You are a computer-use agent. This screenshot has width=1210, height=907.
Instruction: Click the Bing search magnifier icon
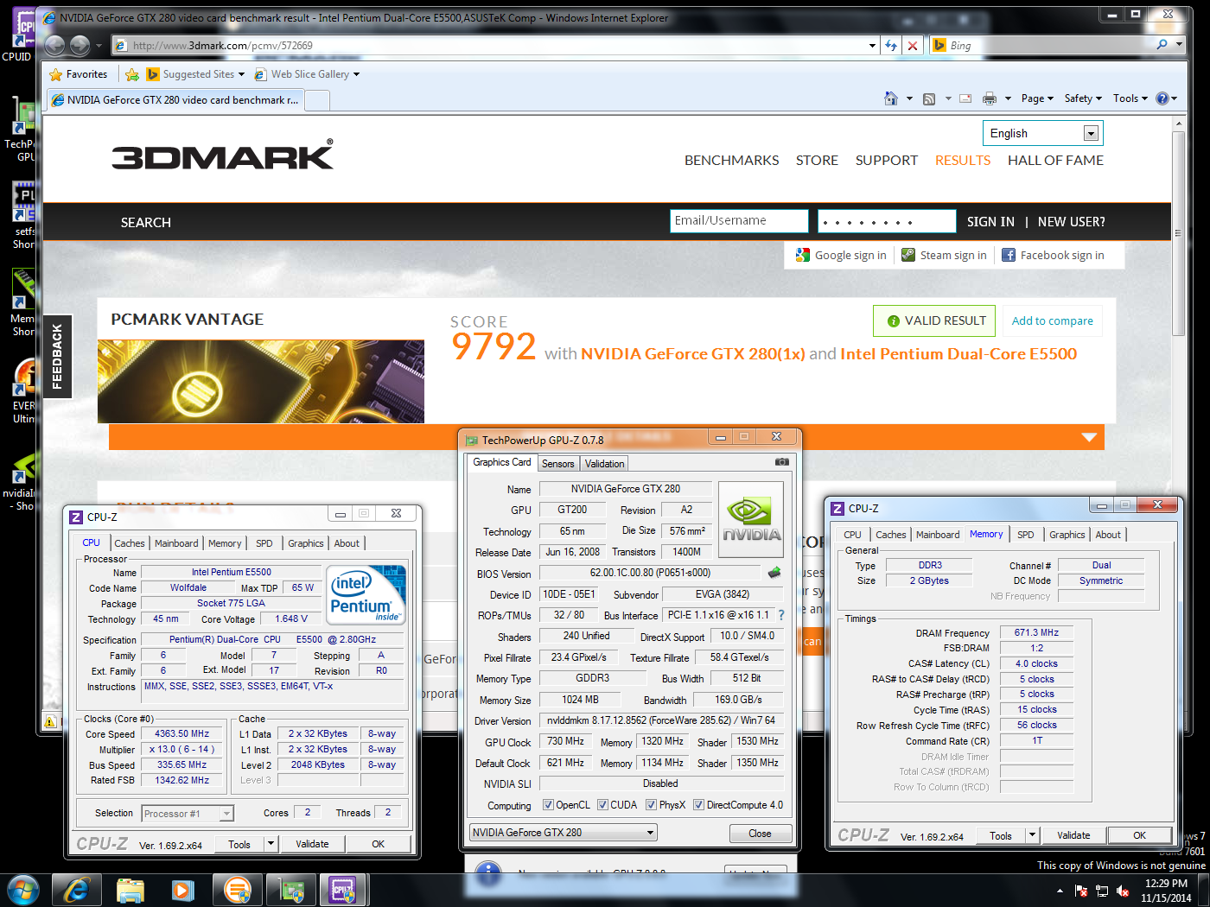pyautogui.click(x=1162, y=45)
